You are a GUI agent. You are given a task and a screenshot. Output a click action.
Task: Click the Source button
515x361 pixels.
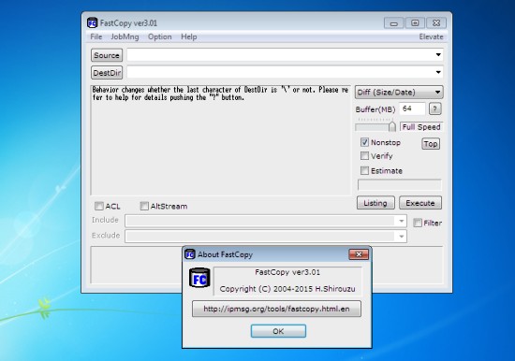[x=107, y=55]
